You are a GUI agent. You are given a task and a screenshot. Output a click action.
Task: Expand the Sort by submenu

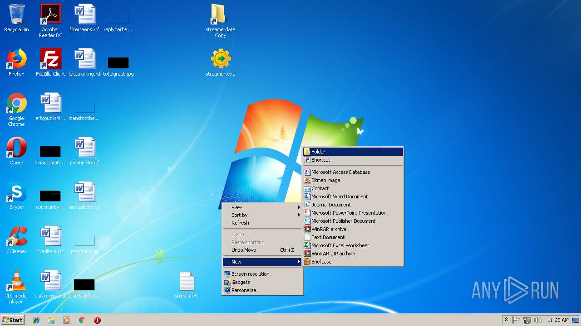click(262, 215)
